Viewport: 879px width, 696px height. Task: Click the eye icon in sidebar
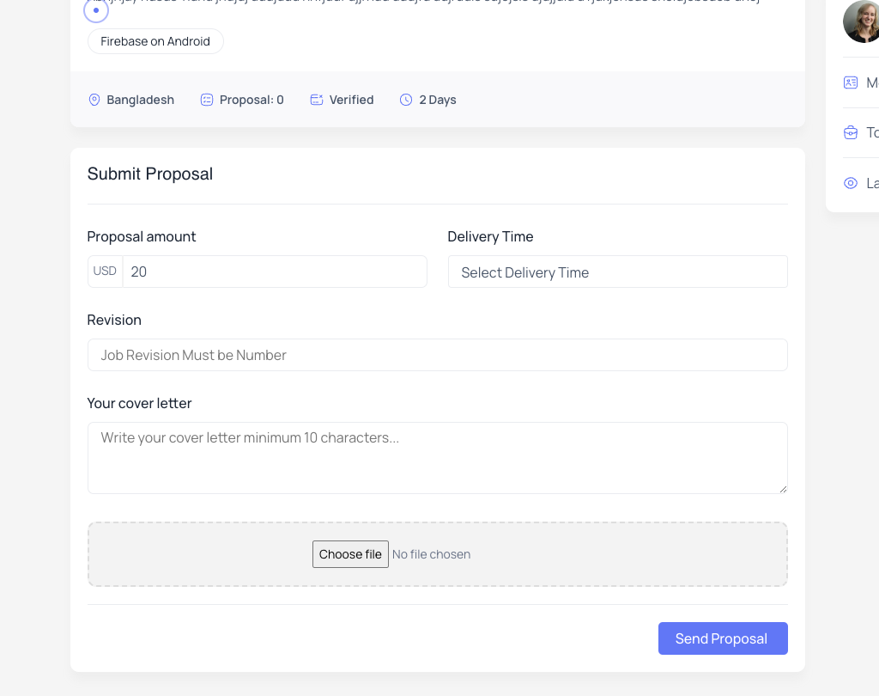tap(851, 183)
